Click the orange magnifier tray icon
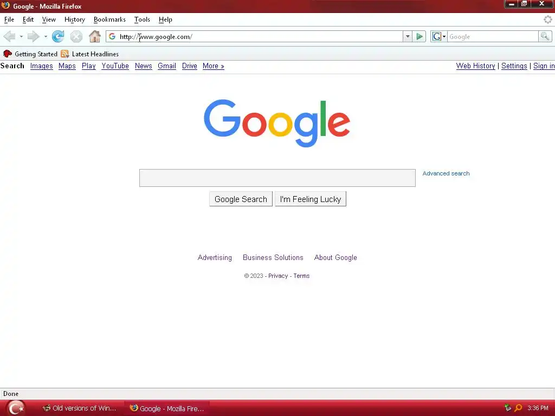This screenshot has width=555, height=416. (x=518, y=408)
